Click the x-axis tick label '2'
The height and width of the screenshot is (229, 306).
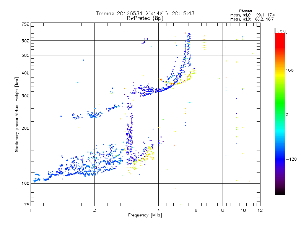(x=94, y=210)
